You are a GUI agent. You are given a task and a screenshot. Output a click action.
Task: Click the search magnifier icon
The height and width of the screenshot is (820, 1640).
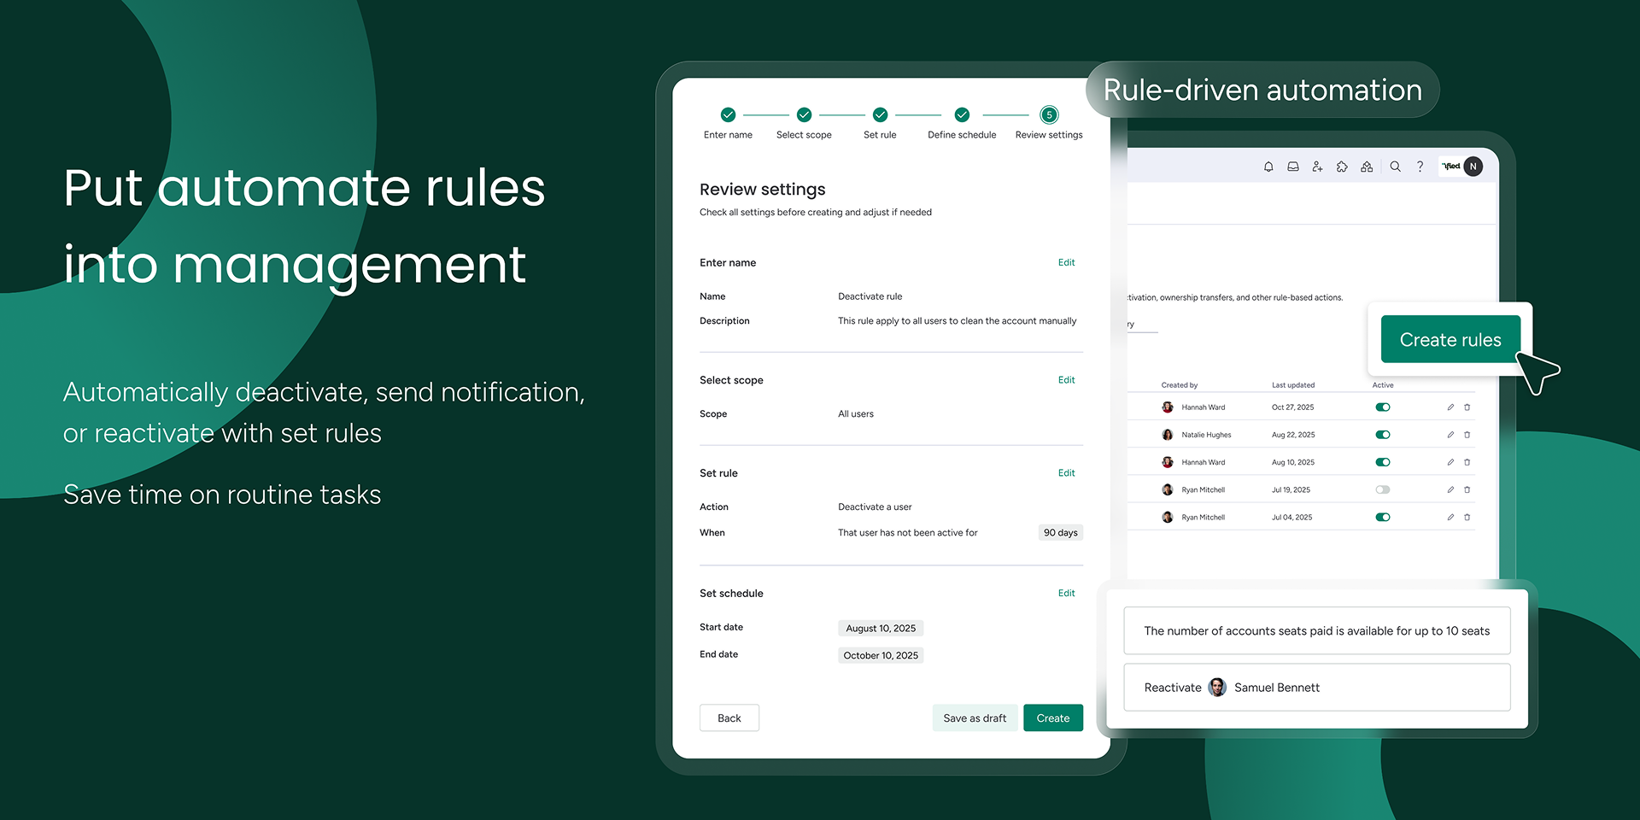tap(1395, 167)
